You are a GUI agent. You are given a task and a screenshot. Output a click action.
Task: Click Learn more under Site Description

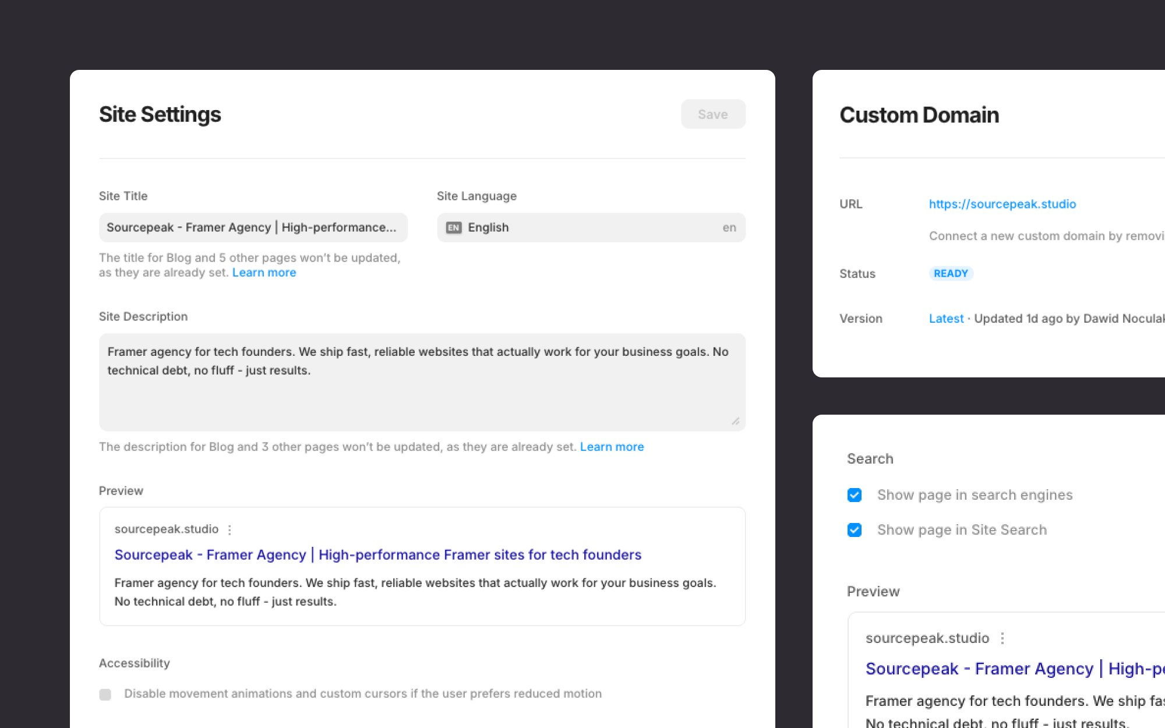point(612,447)
